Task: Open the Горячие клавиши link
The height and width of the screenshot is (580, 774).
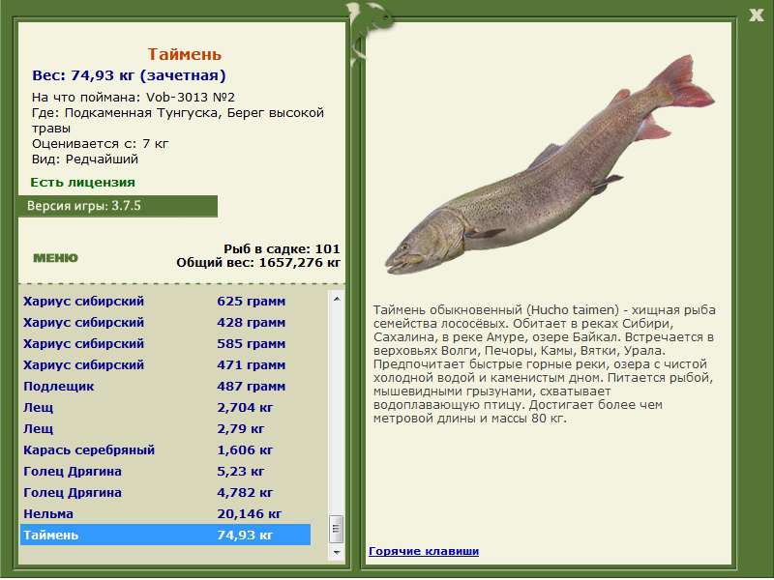Action: point(423,551)
